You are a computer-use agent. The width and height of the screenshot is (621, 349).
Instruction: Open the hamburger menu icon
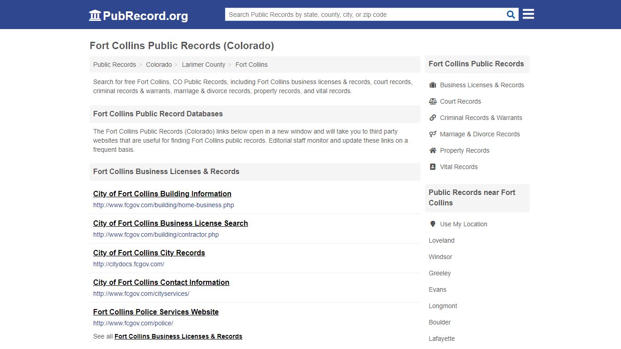coord(528,14)
